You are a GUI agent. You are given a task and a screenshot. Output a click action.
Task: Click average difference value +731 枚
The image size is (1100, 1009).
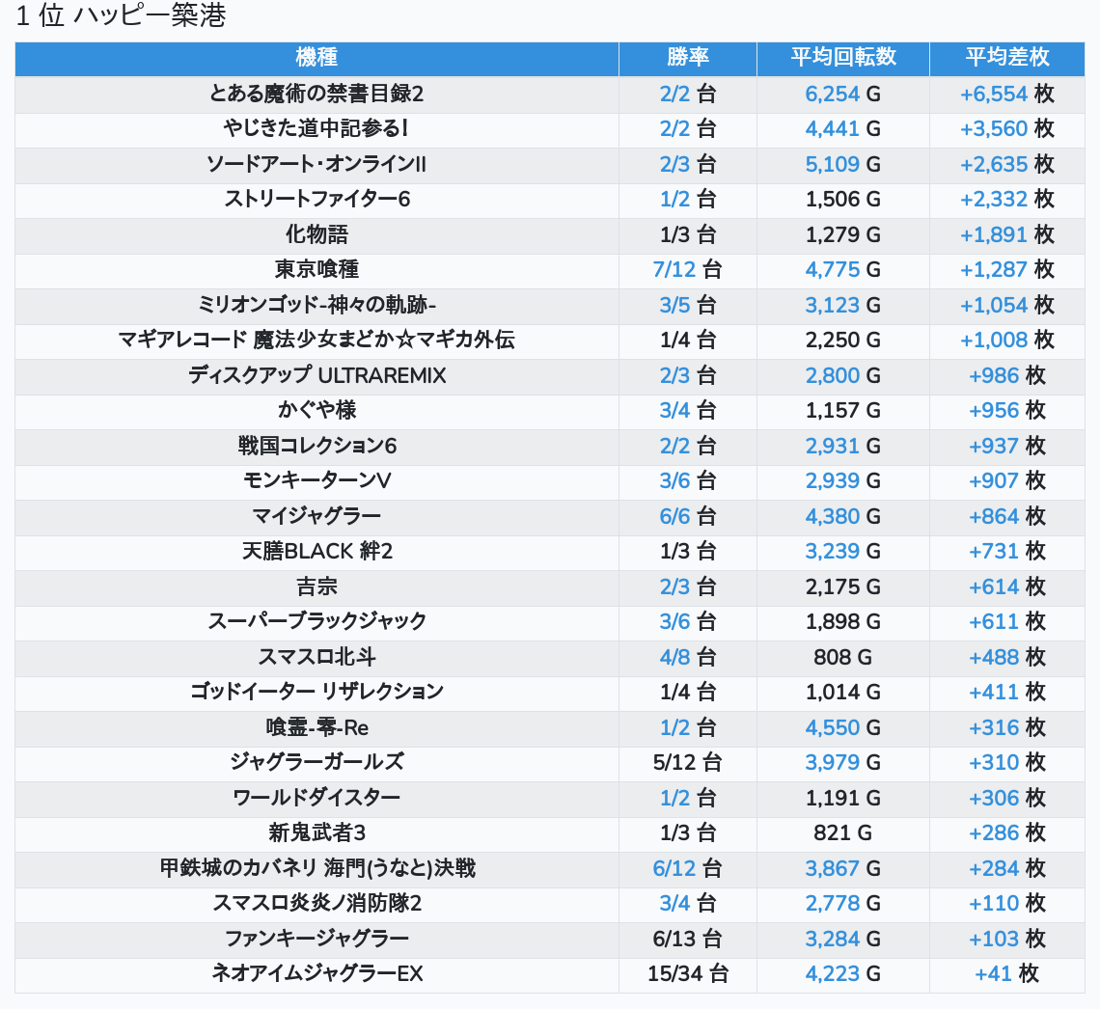point(1006,551)
